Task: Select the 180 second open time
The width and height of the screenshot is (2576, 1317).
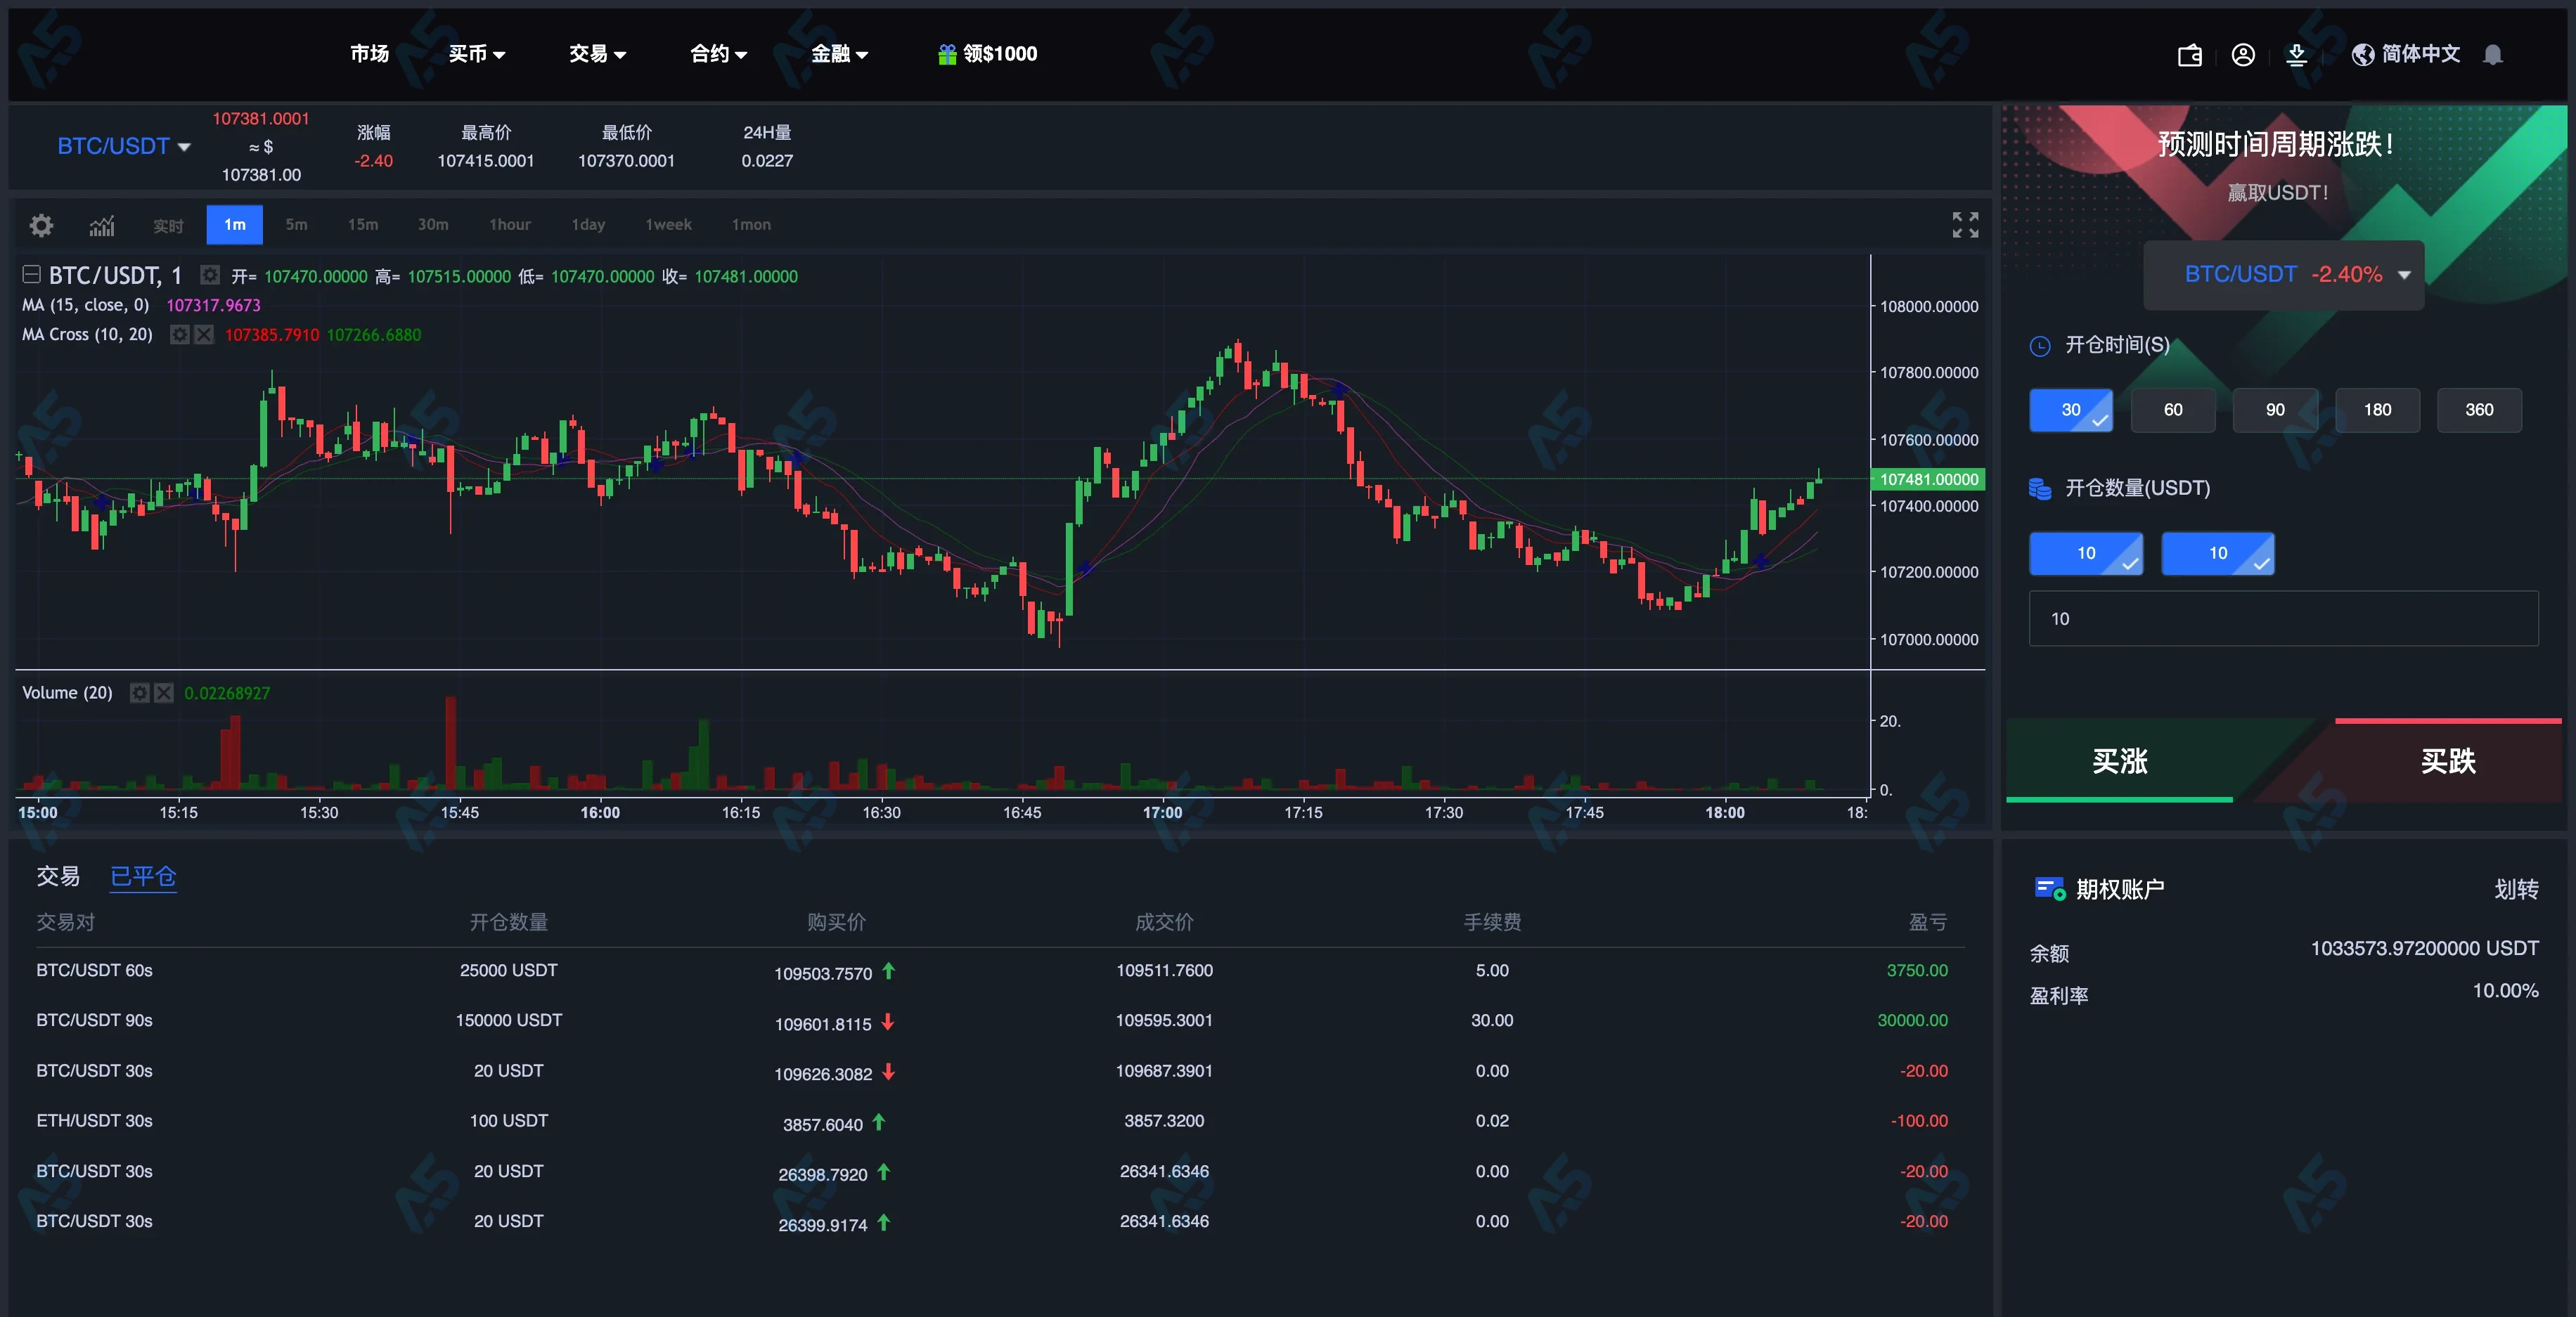Action: click(x=2376, y=410)
